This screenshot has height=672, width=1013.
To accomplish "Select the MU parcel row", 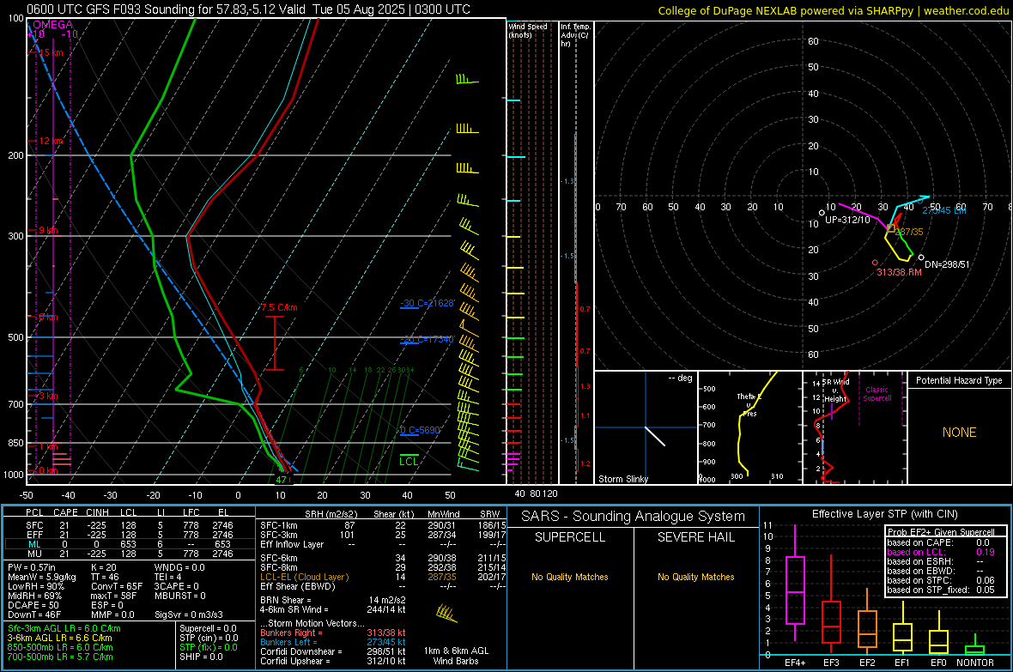I will 129,553.
